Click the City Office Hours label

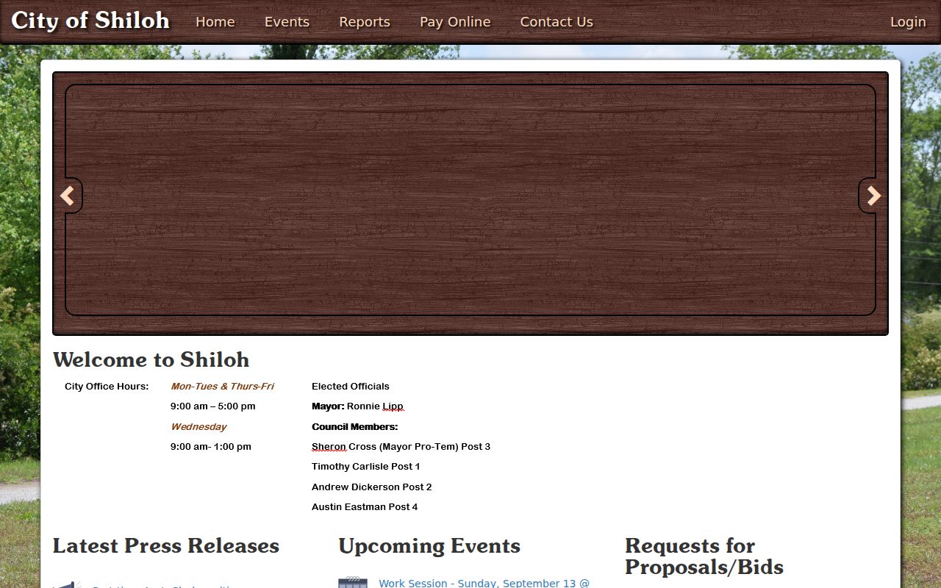coord(107,386)
